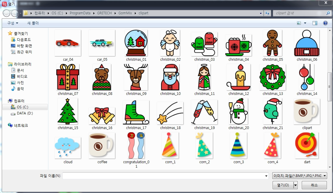This screenshot has width=333, height=193.
Task: Select the christmas_10 Santa image
Action: pyautogui.click(x=170, y=77)
